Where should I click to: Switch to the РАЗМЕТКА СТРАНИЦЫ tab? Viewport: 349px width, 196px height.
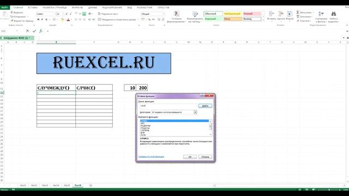point(55,7)
